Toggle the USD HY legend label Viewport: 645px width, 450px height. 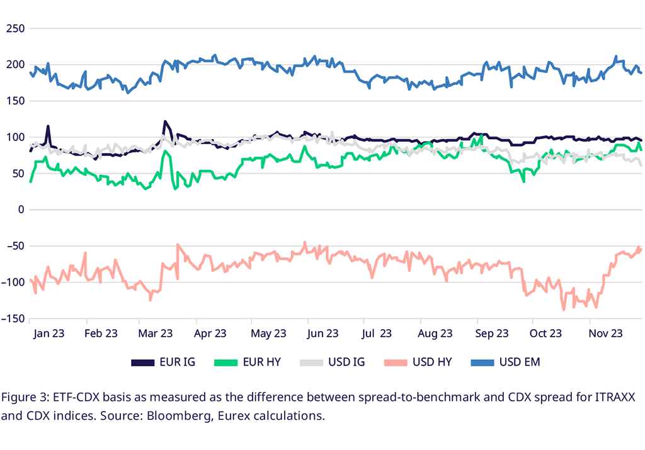click(x=433, y=362)
